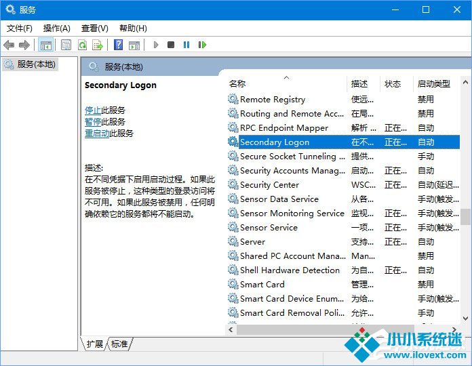
Task: Open the 操作(A) menu
Action: point(56,28)
